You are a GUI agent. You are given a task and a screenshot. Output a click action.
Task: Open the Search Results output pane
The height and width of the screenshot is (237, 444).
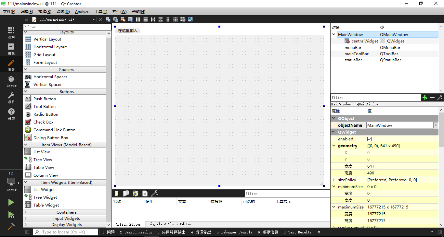coord(136,232)
